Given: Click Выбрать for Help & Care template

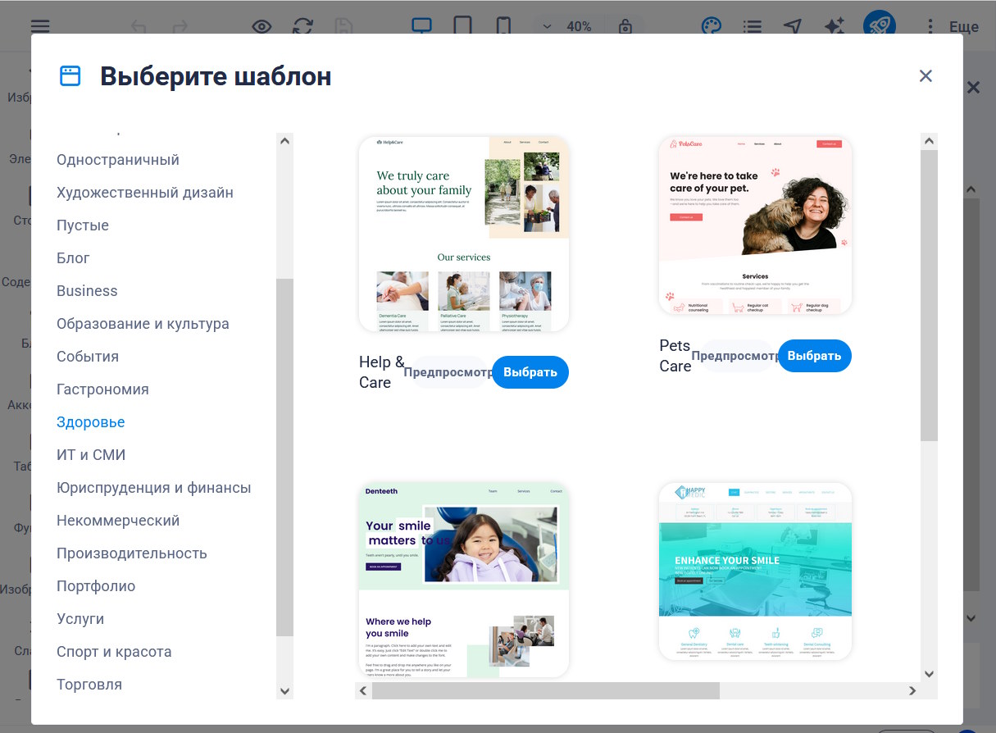Looking at the screenshot, I should (x=530, y=372).
